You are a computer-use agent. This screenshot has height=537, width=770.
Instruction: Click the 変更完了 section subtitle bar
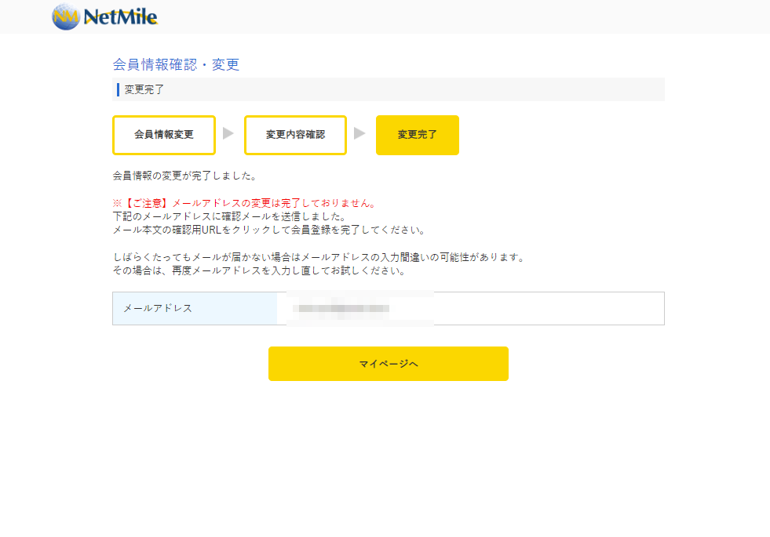coord(388,89)
